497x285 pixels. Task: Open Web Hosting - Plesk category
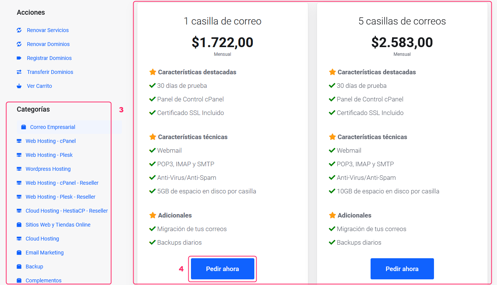49,155
